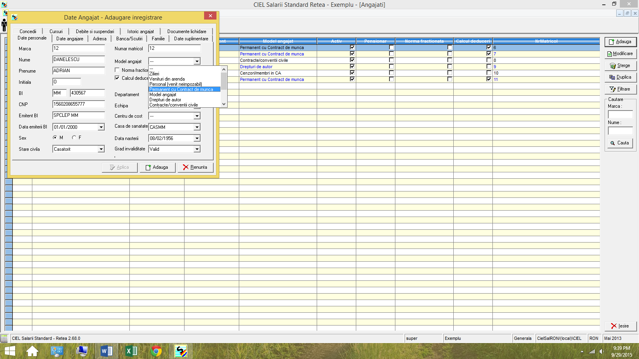This screenshot has width=639, height=359.
Task: Click Adauga button in the dialog
Action: pos(157,167)
